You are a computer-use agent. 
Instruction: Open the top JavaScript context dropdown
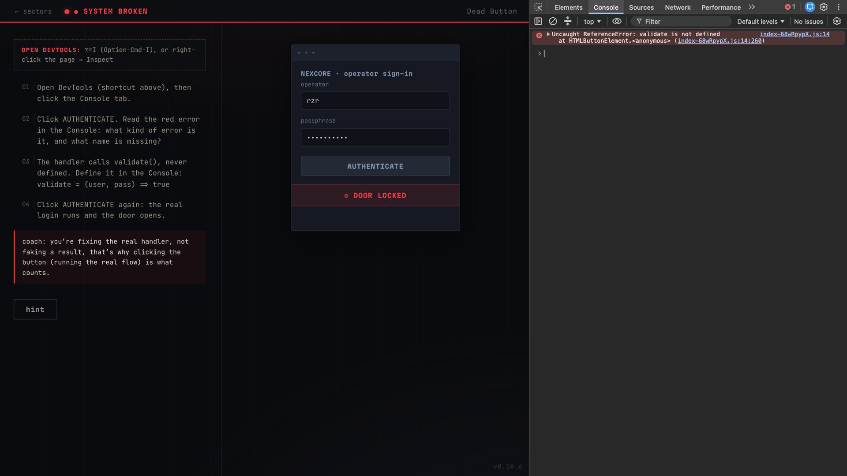coord(592,21)
